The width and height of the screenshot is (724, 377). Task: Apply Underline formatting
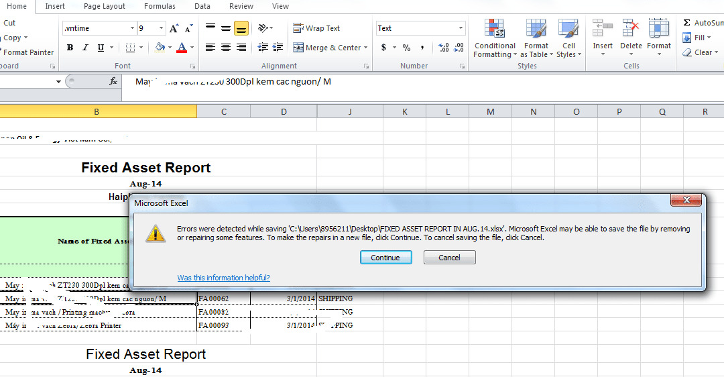point(101,48)
